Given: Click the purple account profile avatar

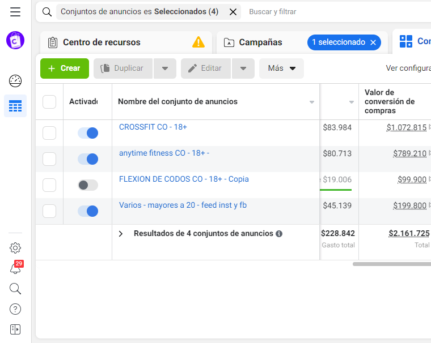Looking at the screenshot, I should coord(15,40).
